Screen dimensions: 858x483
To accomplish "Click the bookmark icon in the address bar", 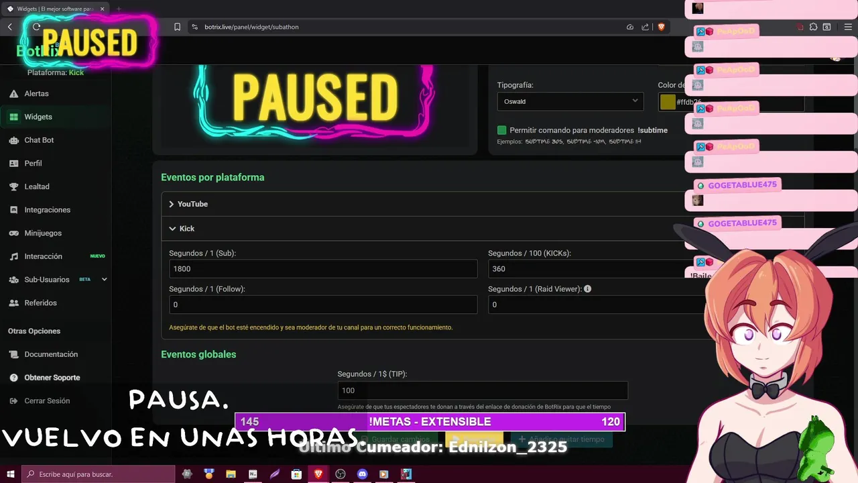I will 177,27.
